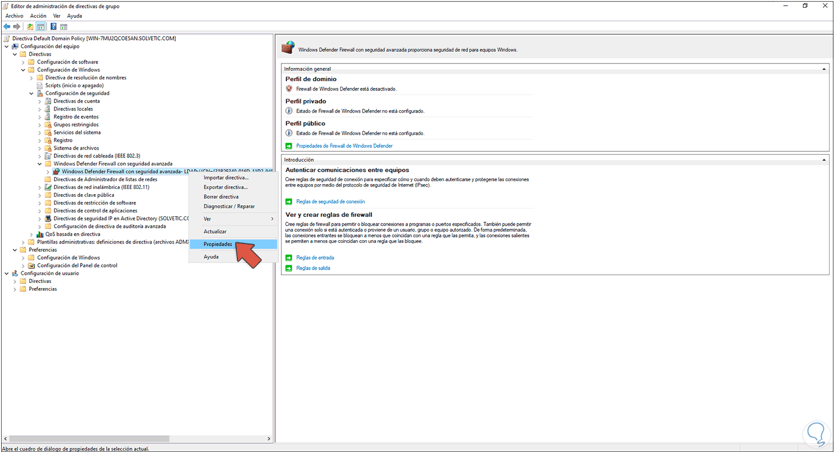Click the Grupos restringidos folder icon

click(x=48, y=125)
